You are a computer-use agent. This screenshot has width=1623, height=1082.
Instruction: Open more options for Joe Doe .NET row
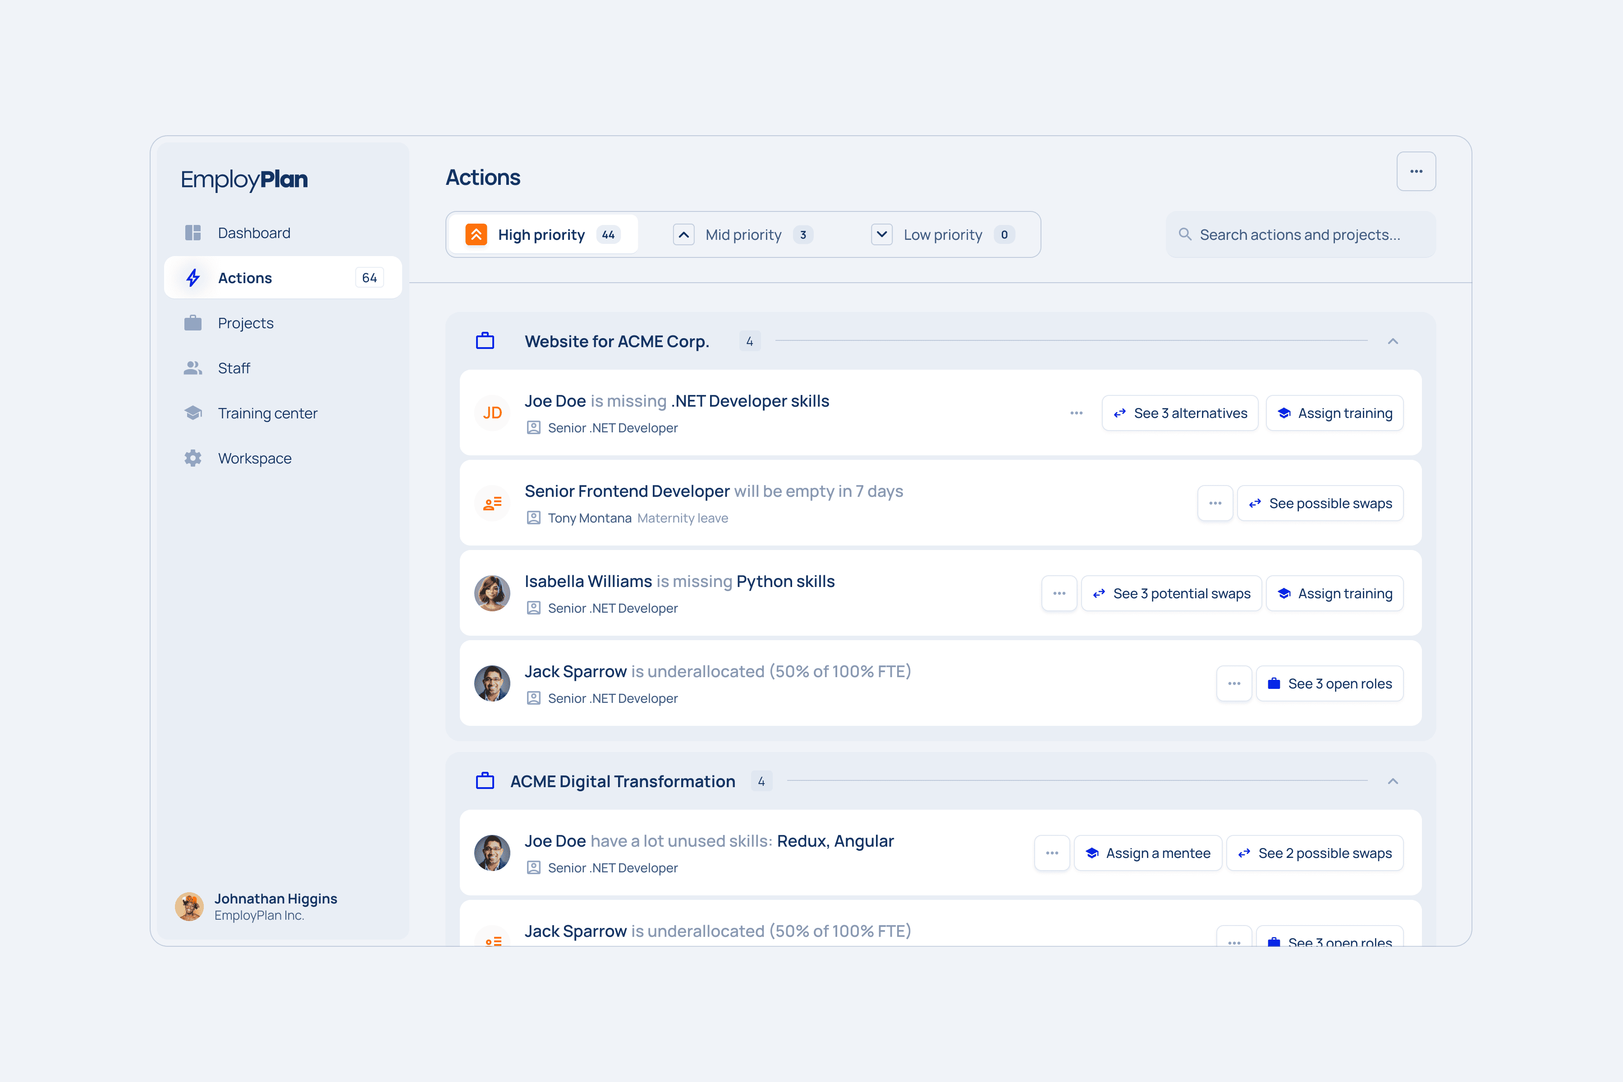pyautogui.click(x=1076, y=413)
